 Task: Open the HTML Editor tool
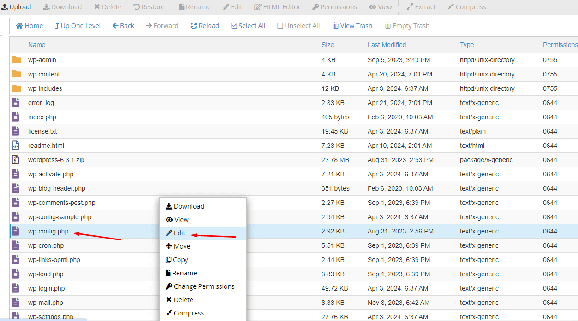click(x=277, y=7)
